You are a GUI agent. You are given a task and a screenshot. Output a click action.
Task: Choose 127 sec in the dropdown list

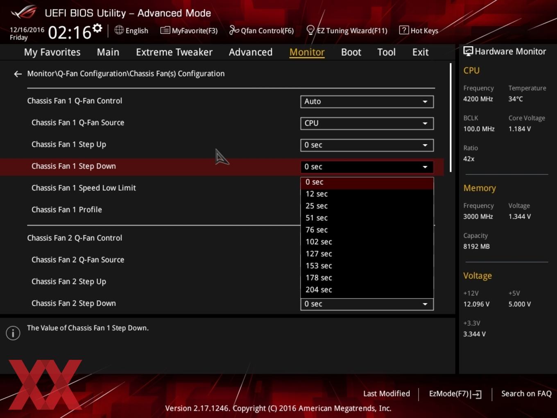click(367, 254)
